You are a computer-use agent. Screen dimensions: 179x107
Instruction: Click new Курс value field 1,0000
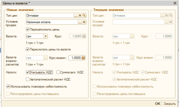point(76,36)
